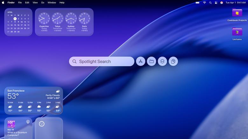The width and height of the screenshot is (248, 139).
Task: Open the Cookbook Projects folder icon
Action: pyautogui.click(x=237, y=13)
